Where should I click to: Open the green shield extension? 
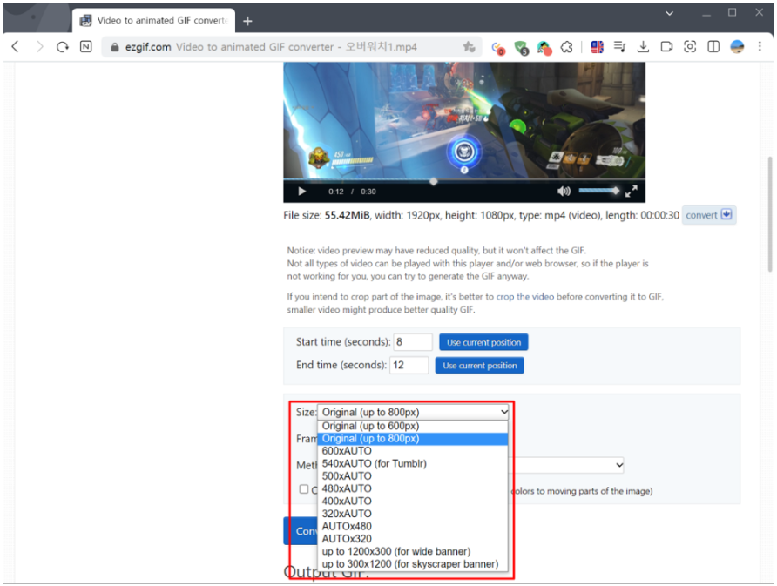click(x=521, y=48)
